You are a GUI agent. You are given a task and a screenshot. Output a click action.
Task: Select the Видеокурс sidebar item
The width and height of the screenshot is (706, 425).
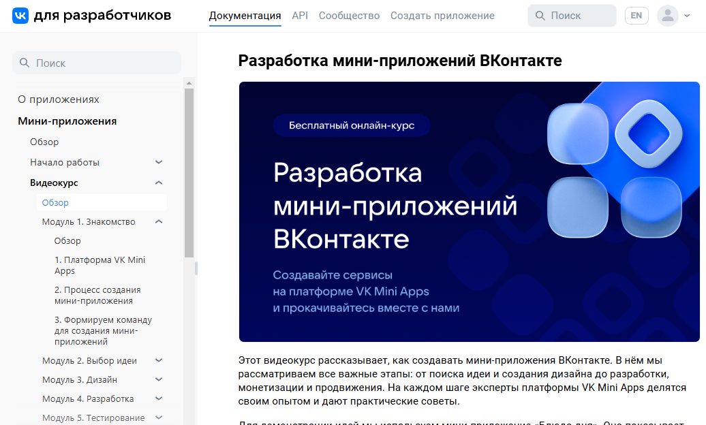point(54,183)
